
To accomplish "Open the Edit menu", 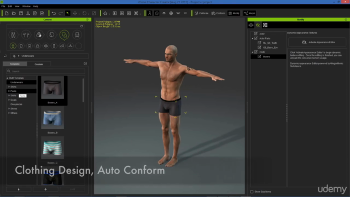I will point(10,6).
